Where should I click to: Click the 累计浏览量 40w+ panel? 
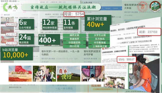pyautogui.click(x=98, y=23)
